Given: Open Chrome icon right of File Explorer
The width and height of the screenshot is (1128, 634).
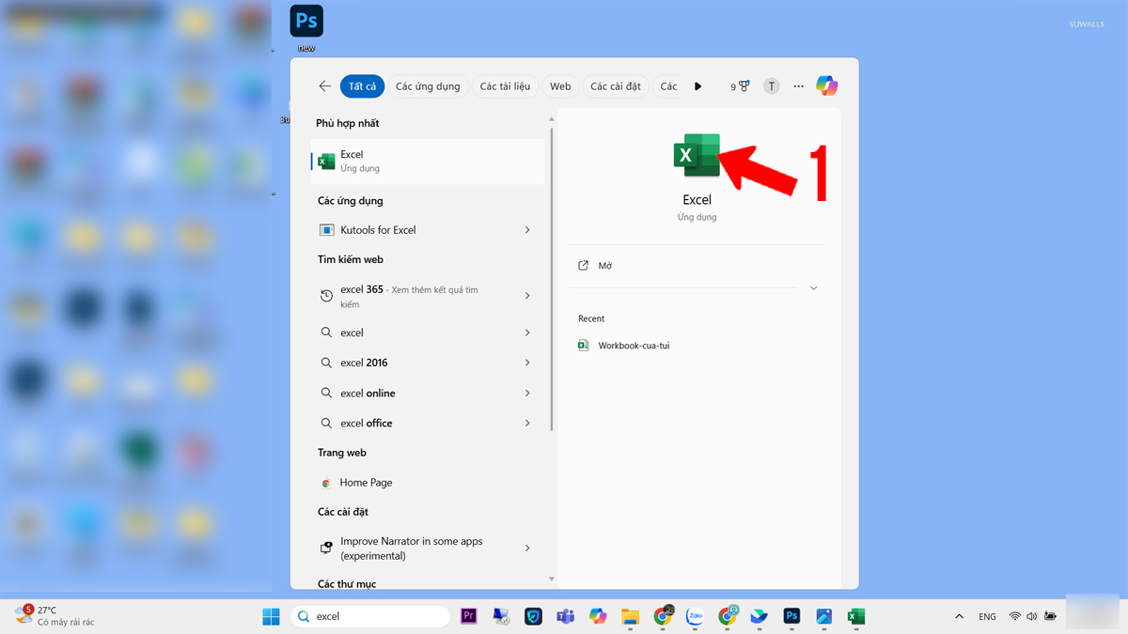Looking at the screenshot, I should (x=663, y=616).
